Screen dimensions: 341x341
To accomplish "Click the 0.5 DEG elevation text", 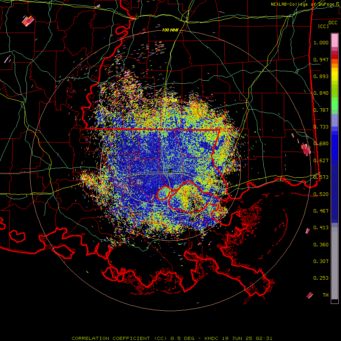I will point(182,338).
